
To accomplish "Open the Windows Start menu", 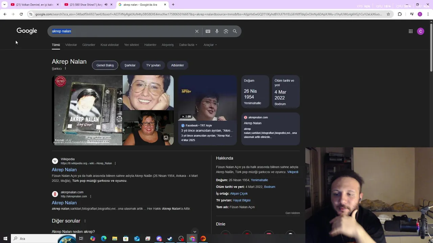I will (x=5, y=239).
